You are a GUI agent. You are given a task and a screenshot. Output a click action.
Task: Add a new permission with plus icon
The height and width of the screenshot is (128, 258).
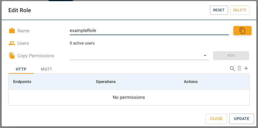pos(246,68)
